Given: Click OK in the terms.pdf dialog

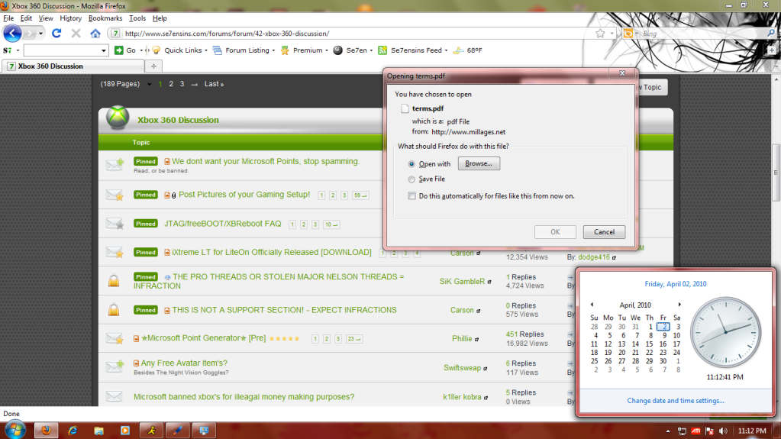Looking at the screenshot, I should pos(555,231).
